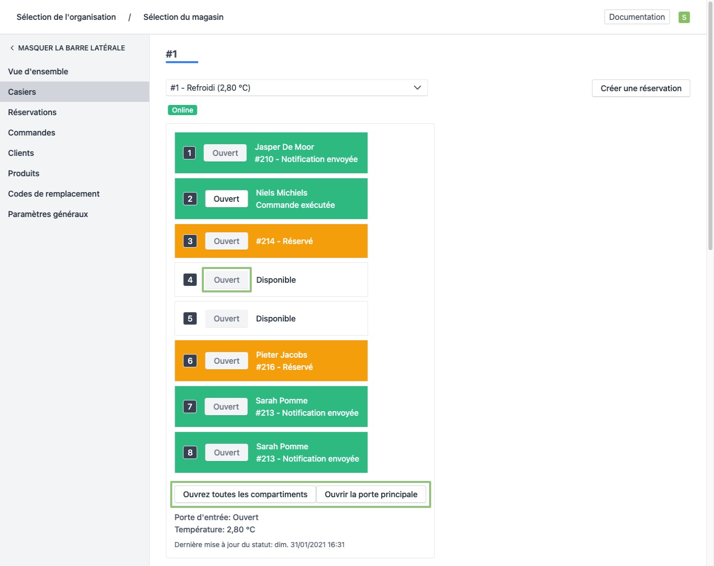Click the green user avatar icon
714x566 pixels.
point(684,17)
